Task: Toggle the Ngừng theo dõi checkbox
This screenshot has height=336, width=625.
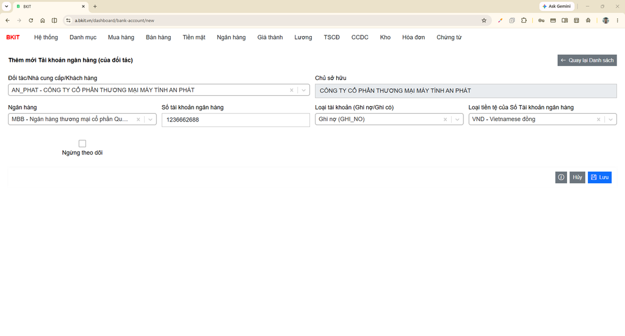Action: [82, 144]
